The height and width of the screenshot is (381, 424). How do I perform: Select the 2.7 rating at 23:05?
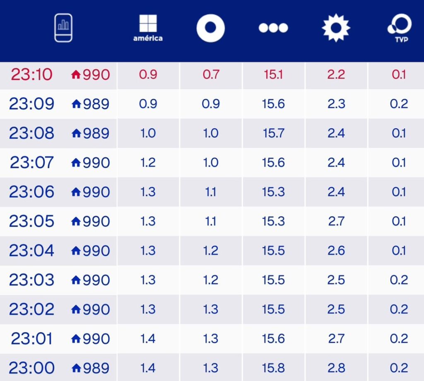tap(336, 221)
